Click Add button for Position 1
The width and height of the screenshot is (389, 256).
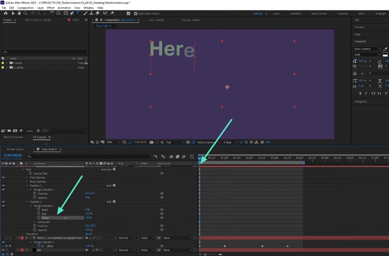click(x=114, y=185)
